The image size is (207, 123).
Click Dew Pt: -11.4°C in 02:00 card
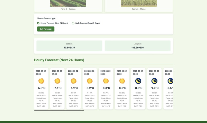click(73, 96)
